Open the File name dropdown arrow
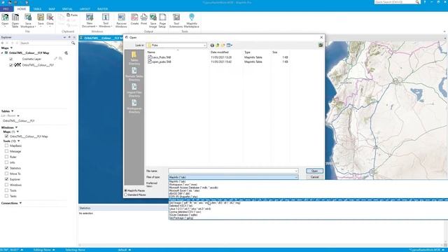 tap(296, 171)
